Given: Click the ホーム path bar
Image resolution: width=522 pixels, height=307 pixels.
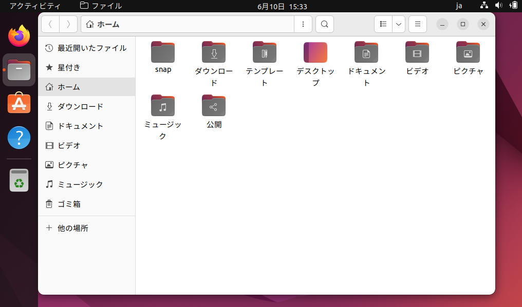Looking at the screenshot, I should click(188, 24).
